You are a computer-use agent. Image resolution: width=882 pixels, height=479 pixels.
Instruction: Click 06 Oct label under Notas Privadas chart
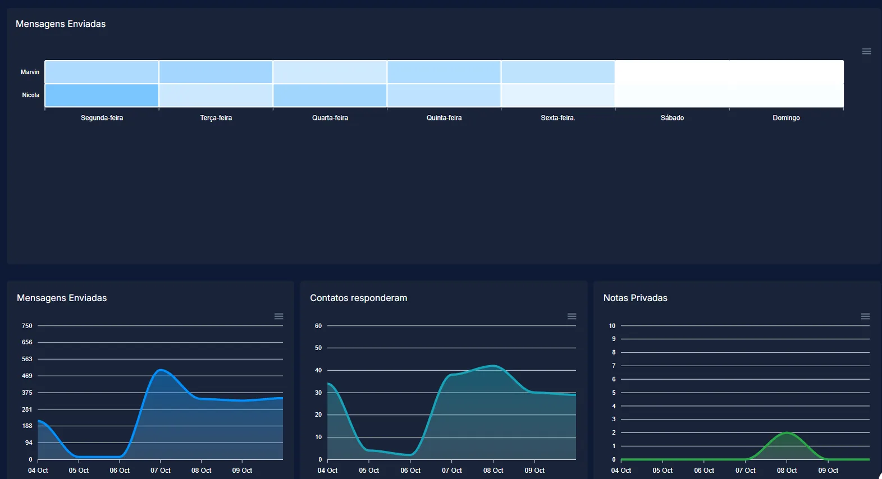click(704, 471)
